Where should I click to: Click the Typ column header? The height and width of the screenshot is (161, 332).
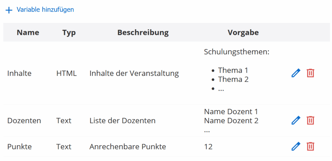69,33
